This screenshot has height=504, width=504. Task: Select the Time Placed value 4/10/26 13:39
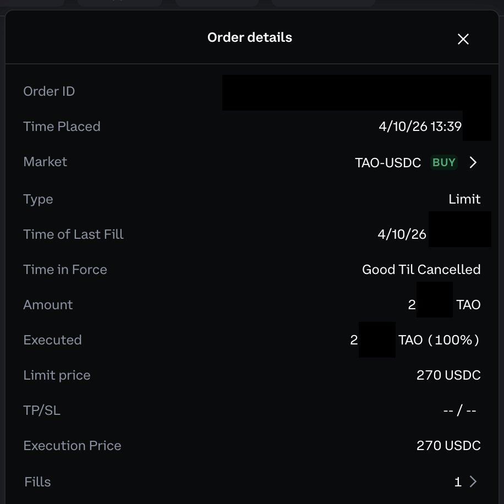pyautogui.click(x=420, y=127)
